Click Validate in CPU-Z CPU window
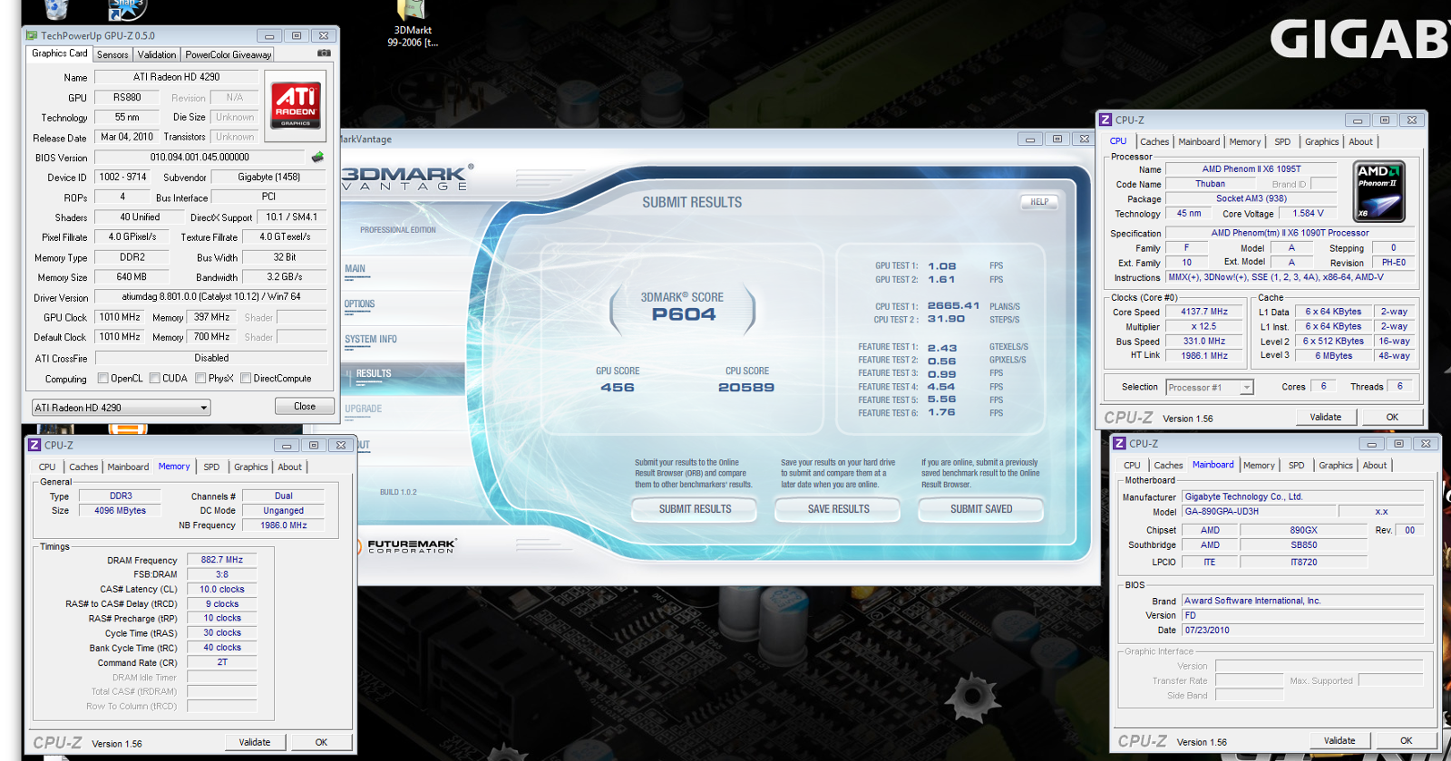Image resolution: width=1451 pixels, height=761 pixels. [x=1326, y=417]
